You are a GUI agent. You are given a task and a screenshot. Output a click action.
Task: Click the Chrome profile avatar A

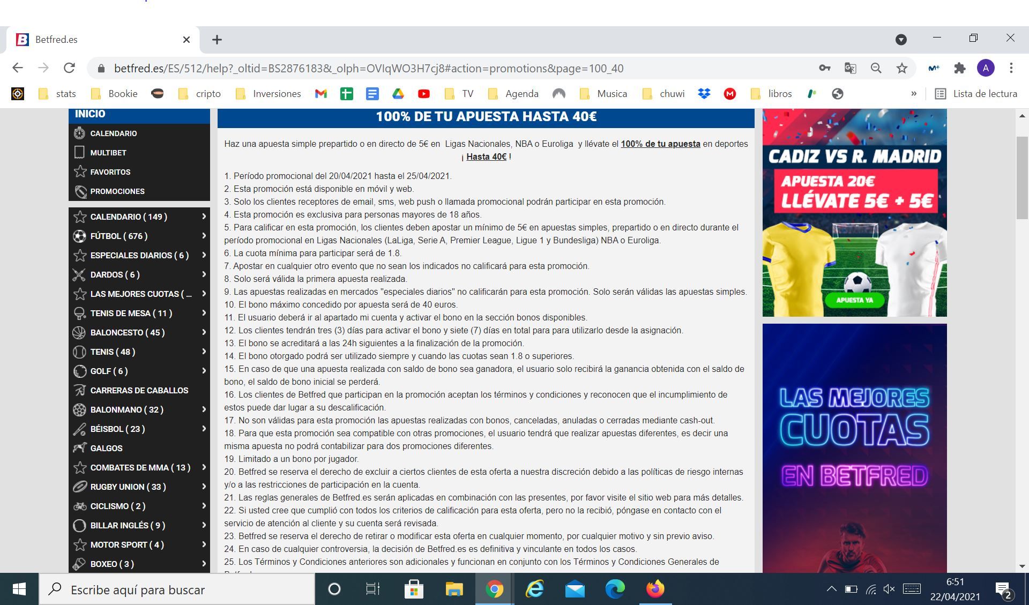986,68
